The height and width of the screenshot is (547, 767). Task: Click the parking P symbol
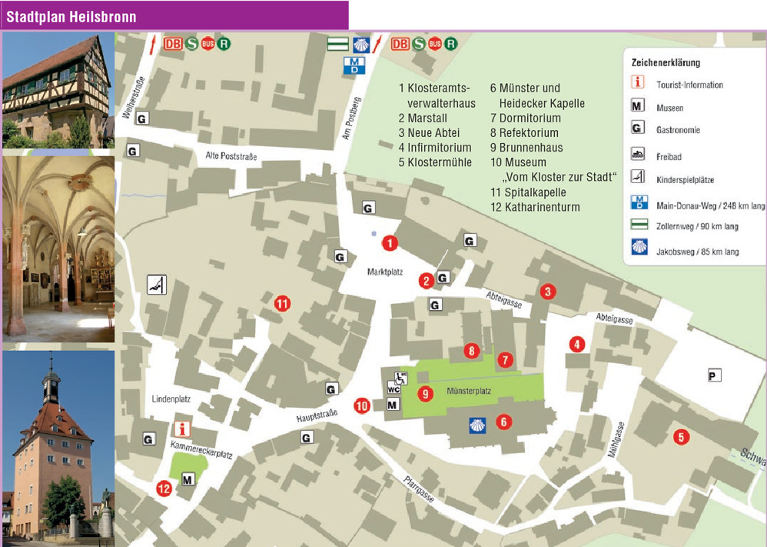click(714, 375)
